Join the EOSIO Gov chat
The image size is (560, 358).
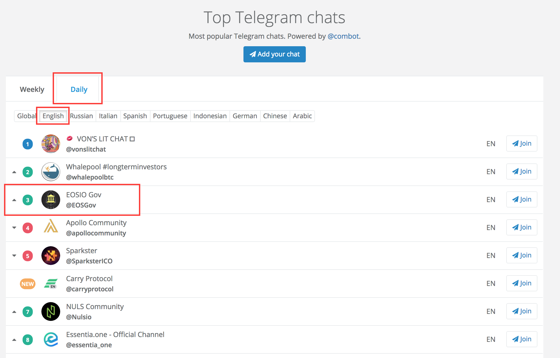pyautogui.click(x=522, y=199)
